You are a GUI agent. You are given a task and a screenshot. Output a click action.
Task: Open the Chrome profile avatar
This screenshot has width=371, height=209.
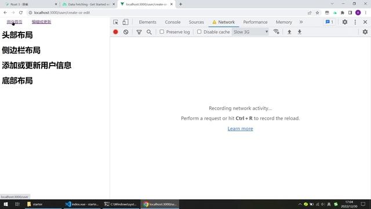[x=358, y=13]
